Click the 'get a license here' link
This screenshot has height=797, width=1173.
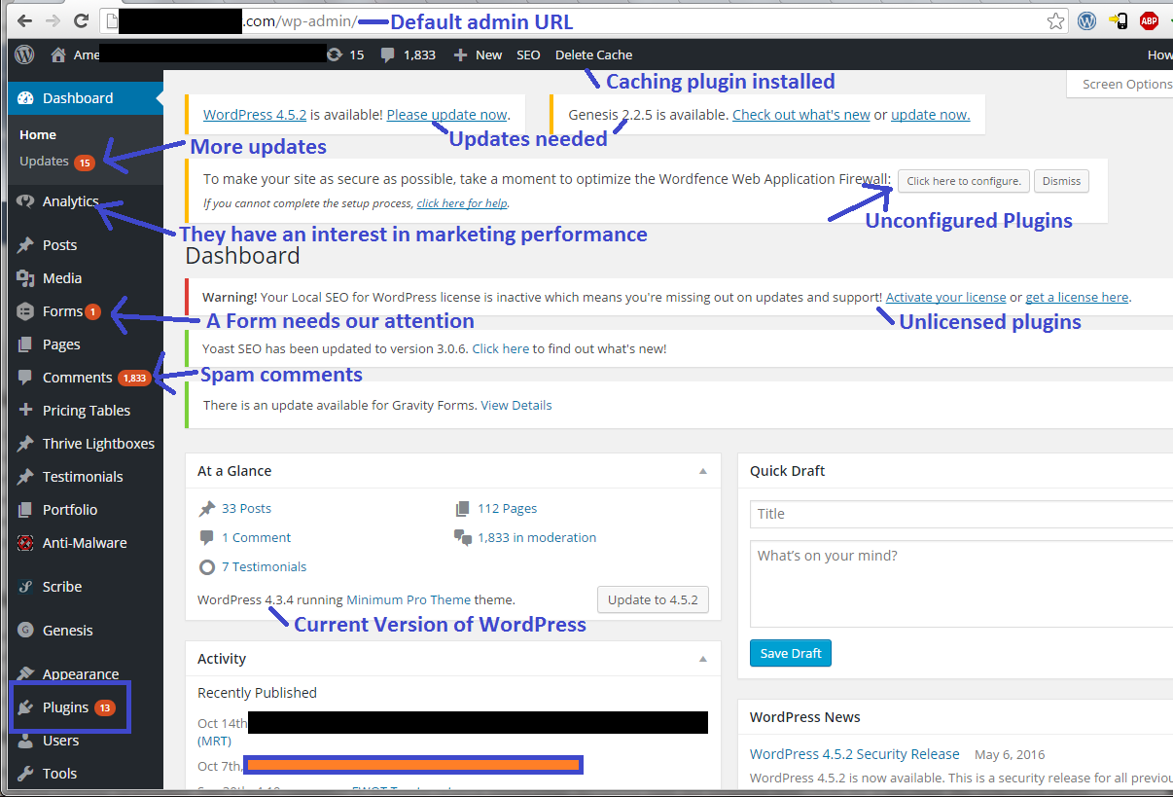click(x=1077, y=298)
